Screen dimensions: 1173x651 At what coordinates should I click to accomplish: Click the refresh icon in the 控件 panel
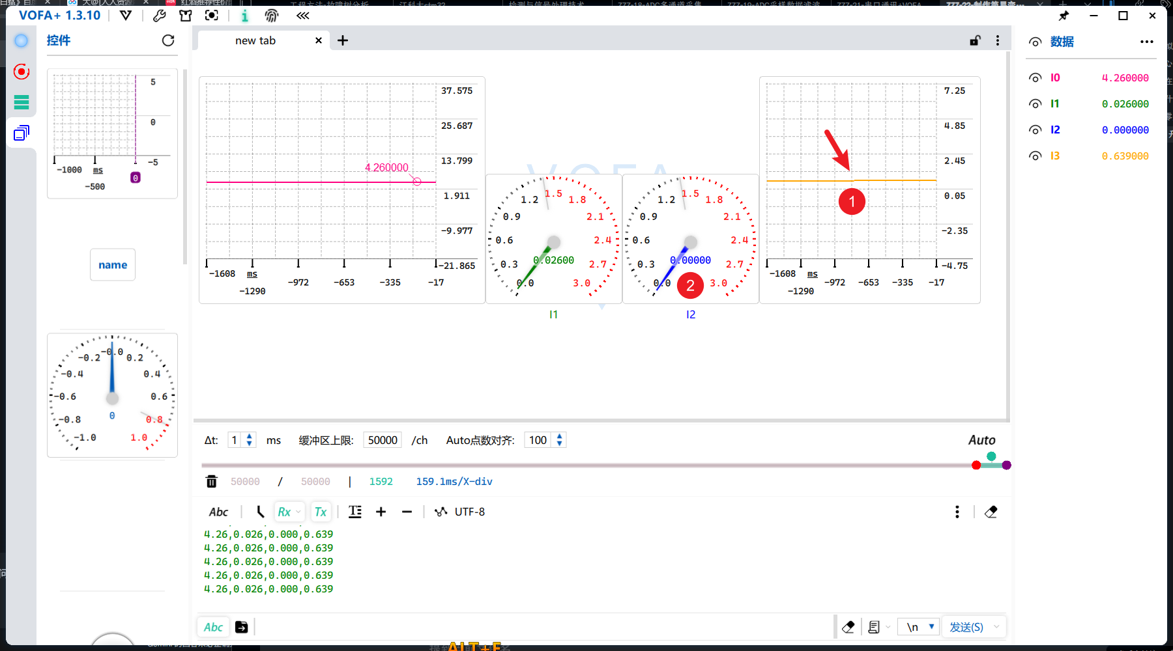coord(168,40)
